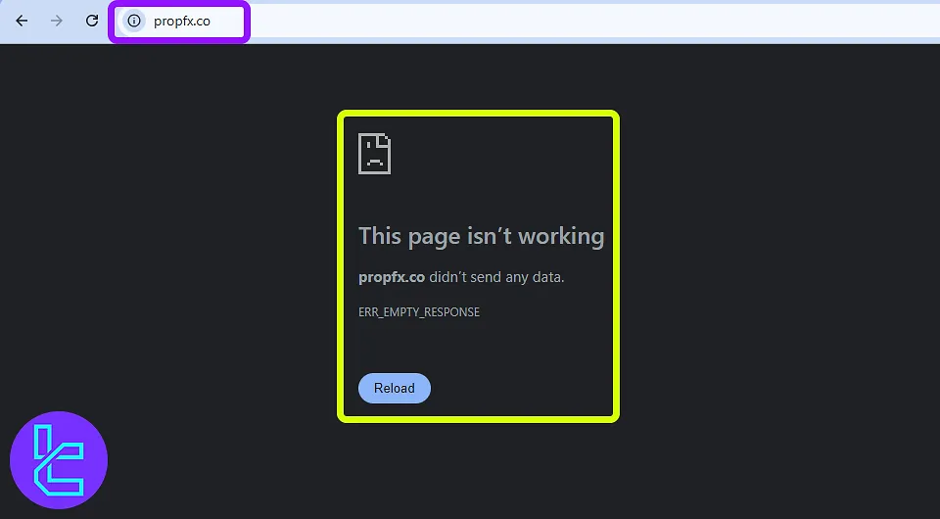Open the site information icon
This screenshot has width=940, height=519.
point(134,21)
